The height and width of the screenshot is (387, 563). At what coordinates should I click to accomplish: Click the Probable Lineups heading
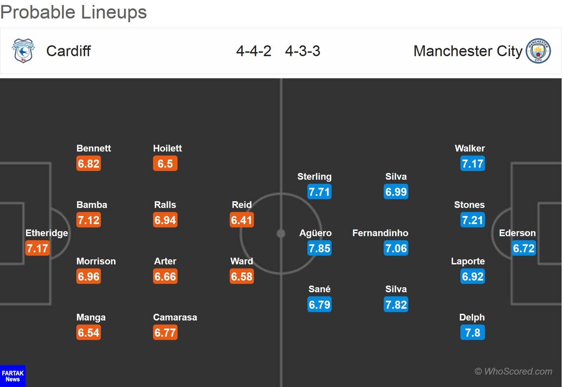pos(74,12)
